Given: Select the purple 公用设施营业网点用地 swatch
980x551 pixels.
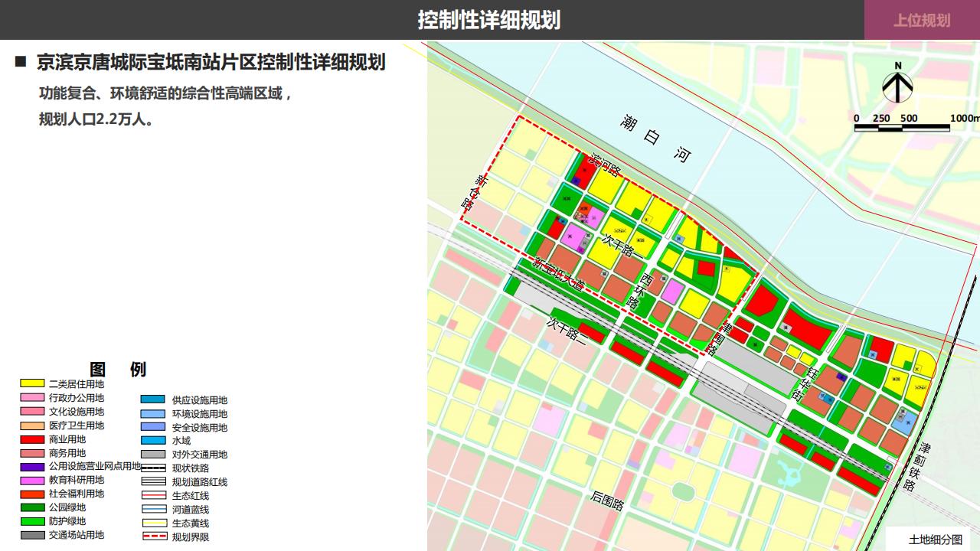Looking at the screenshot, I should click(32, 466).
